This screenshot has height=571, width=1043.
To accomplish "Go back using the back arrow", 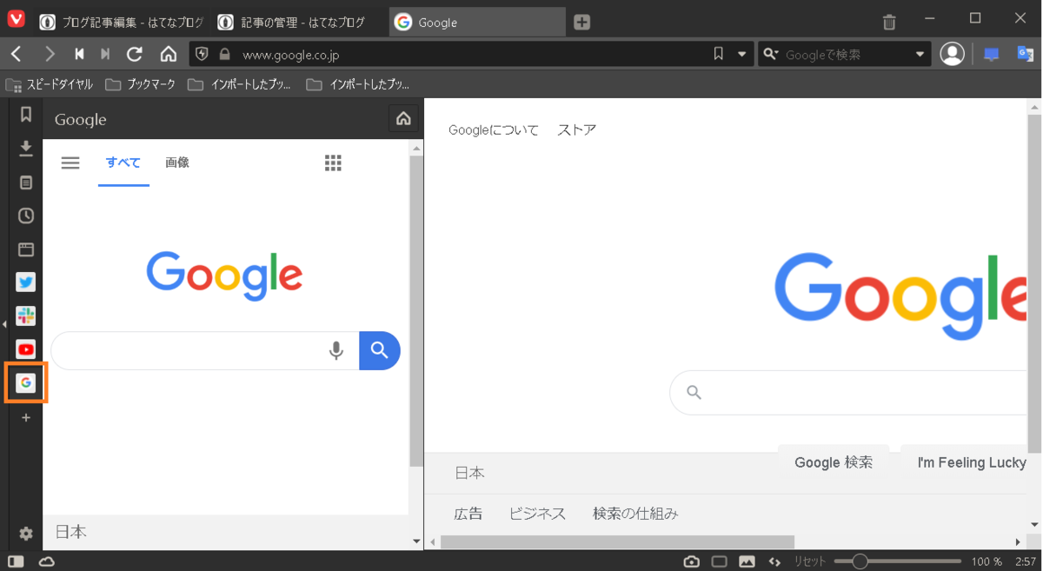I will (17, 54).
